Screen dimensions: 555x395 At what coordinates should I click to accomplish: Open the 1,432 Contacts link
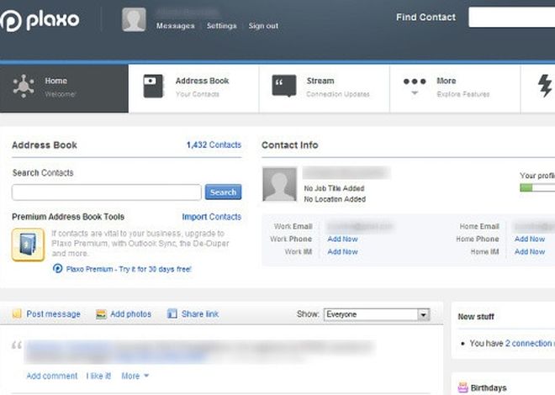[x=214, y=145]
